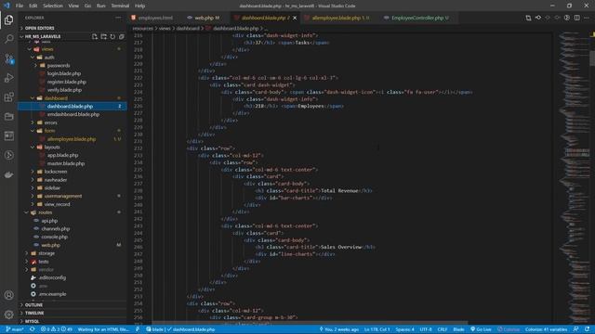Image resolution: width=595 pixels, height=334 pixels.
Task: Open the Docker view in activity bar
Action: click(x=8, y=174)
